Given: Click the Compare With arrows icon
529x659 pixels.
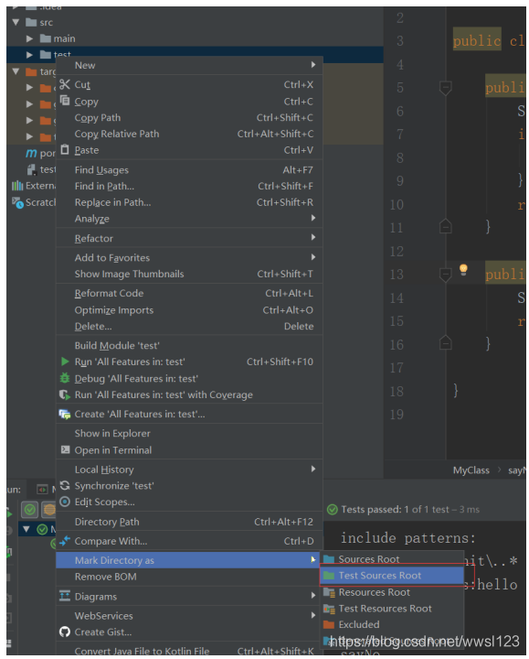Looking at the screenshot, I should click(x=65, y=541).
